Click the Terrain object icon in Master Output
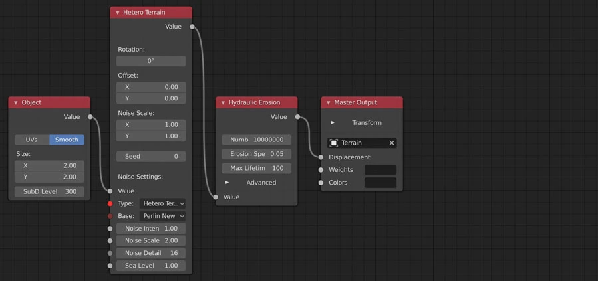Screen dimensions: 598x281 click(x=334, y=143)
